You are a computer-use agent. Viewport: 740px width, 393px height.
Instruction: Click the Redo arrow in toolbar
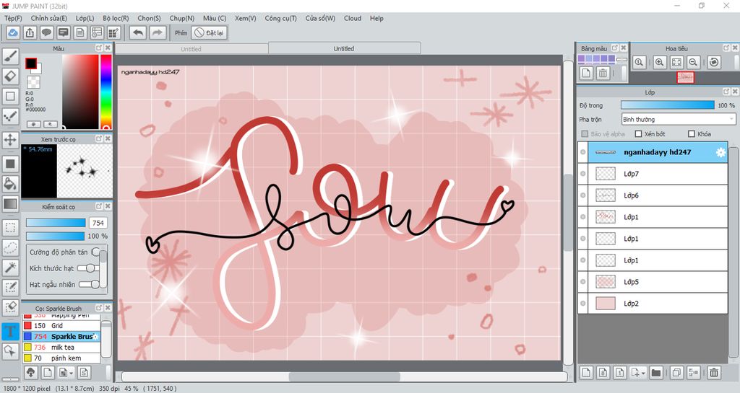click(x=158, y=32)
